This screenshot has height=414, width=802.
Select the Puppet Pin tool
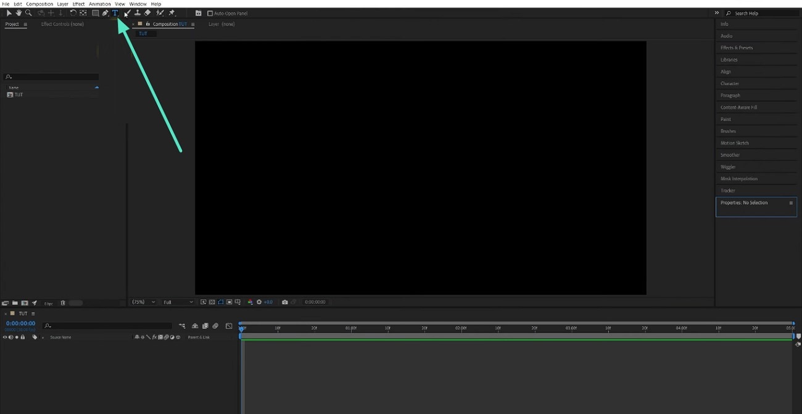coord(172,13)
